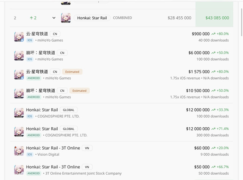This screenshot has height=180, width=243.
Task: Click the ANDROID badge in the $1 575 000 row
Action: 34,78
